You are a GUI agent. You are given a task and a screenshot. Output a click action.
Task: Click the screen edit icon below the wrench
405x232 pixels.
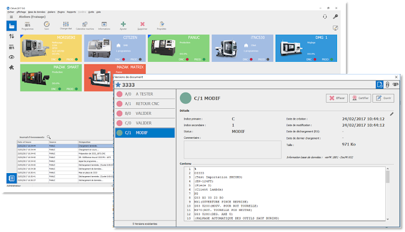pos(335,28)
